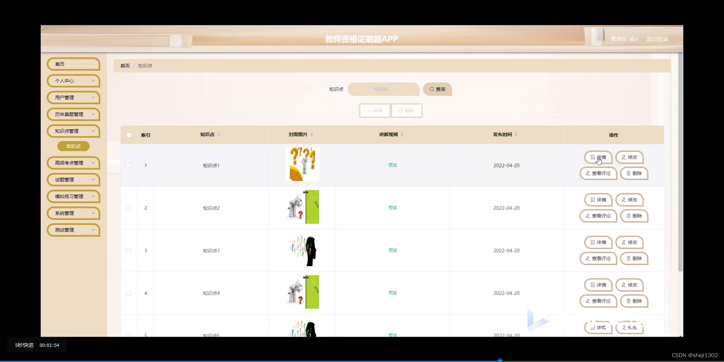Check the row checkbox for 知识点4
This screenshot has width=724, height=362.
pyautogui.click(x=129, y=293)
